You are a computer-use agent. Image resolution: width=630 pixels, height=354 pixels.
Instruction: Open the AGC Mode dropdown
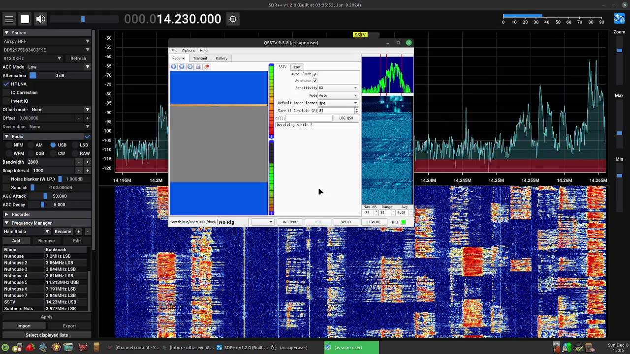(59, 67)
